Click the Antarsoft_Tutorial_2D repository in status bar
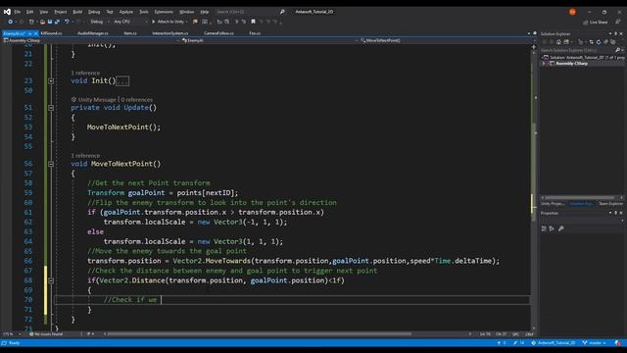The height and width of the screenshot is (353, 627). (554, 343)
